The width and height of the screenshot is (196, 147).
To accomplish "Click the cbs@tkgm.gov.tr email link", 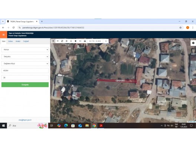I will point(25,120).
